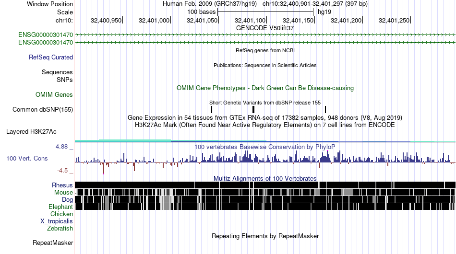The height and width of the screenshot is (254, 456).
Task: Open the second ENSG00000301470 gene label
Action: pyautogui.click(x=46, y=42)
